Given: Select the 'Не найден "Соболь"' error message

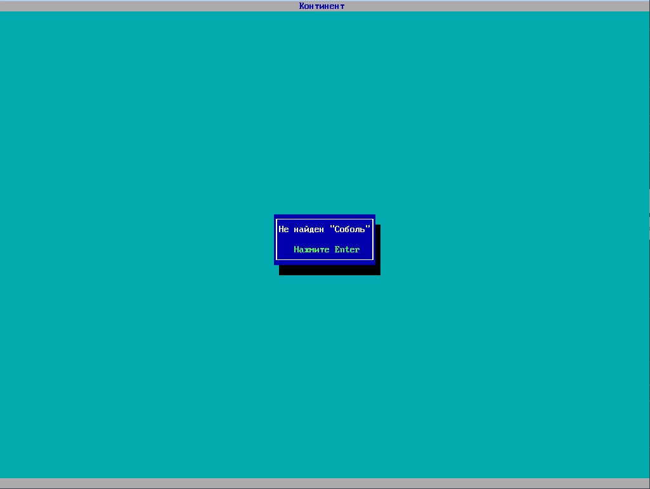Looking at the screenshot, I should [x=324, y=229].
